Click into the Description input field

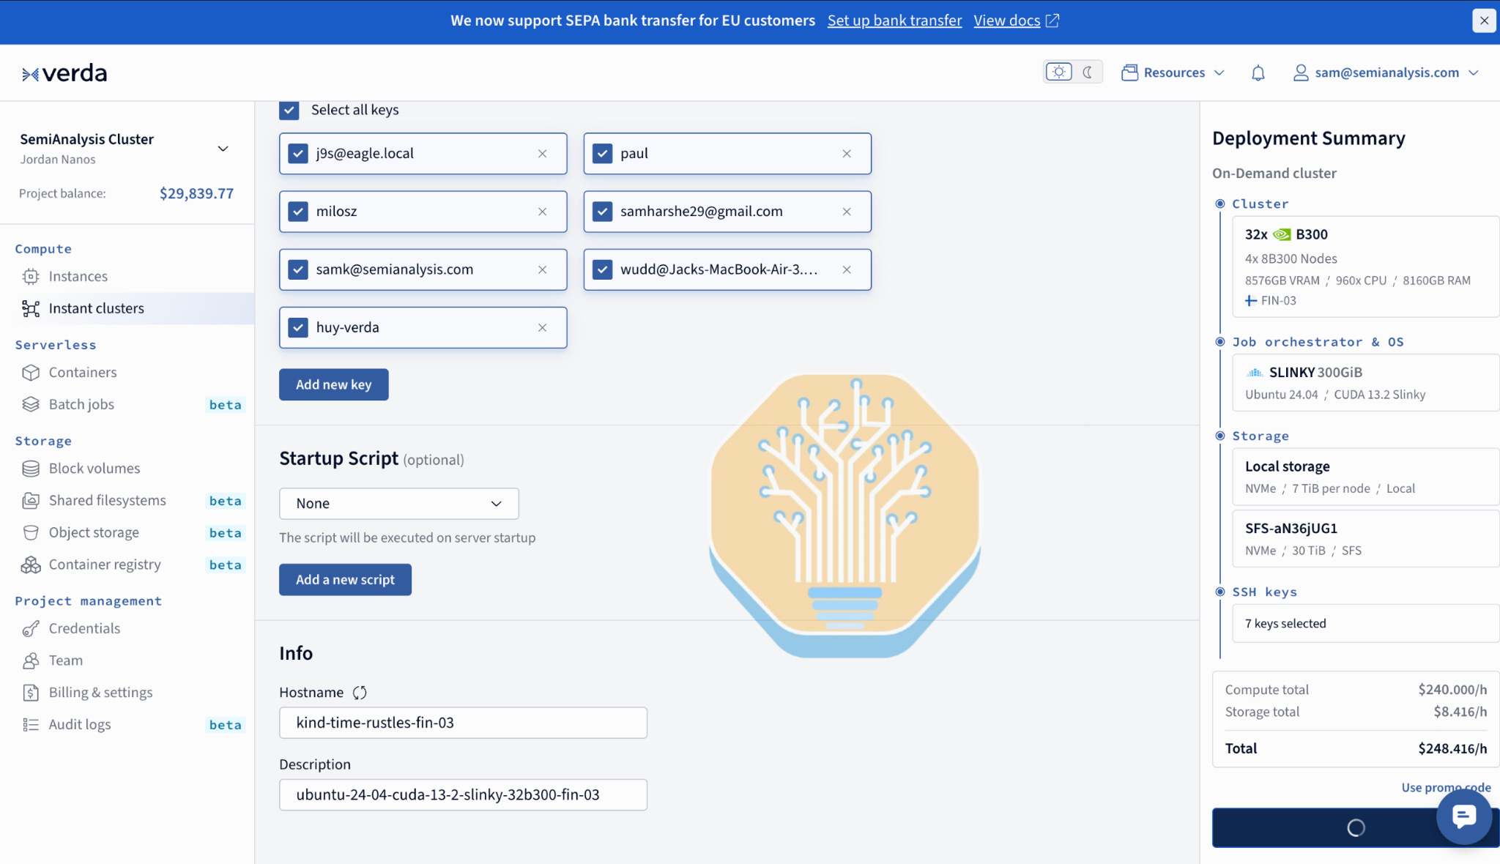click(463, 795)
